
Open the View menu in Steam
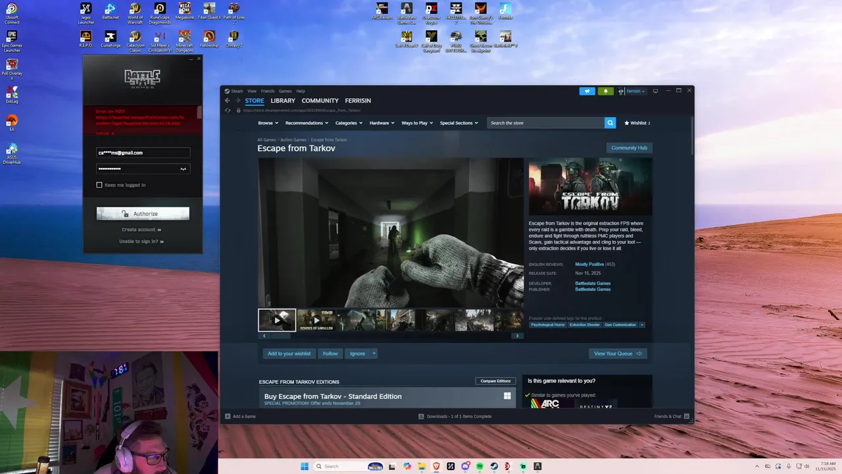coord(252,91)
